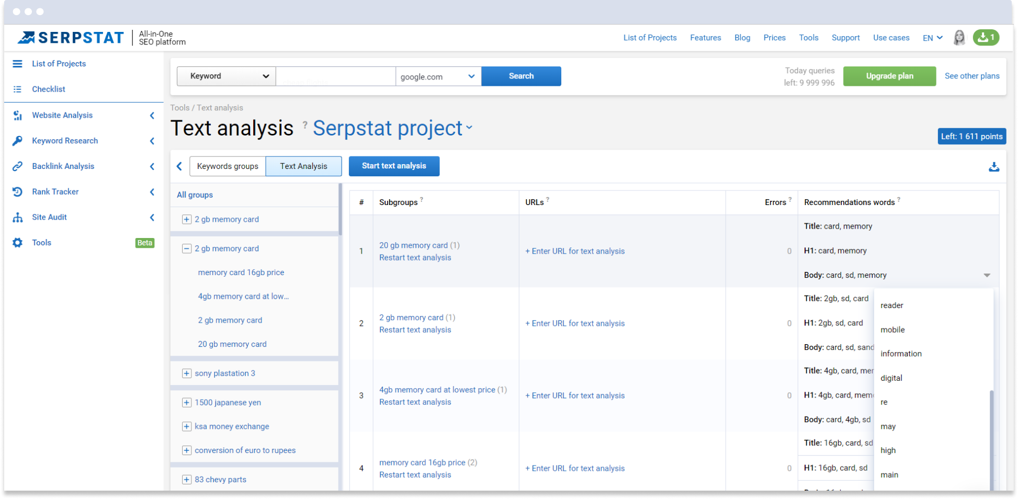Click the recommendation words dropdown scrollbar

tap(991, 439)
